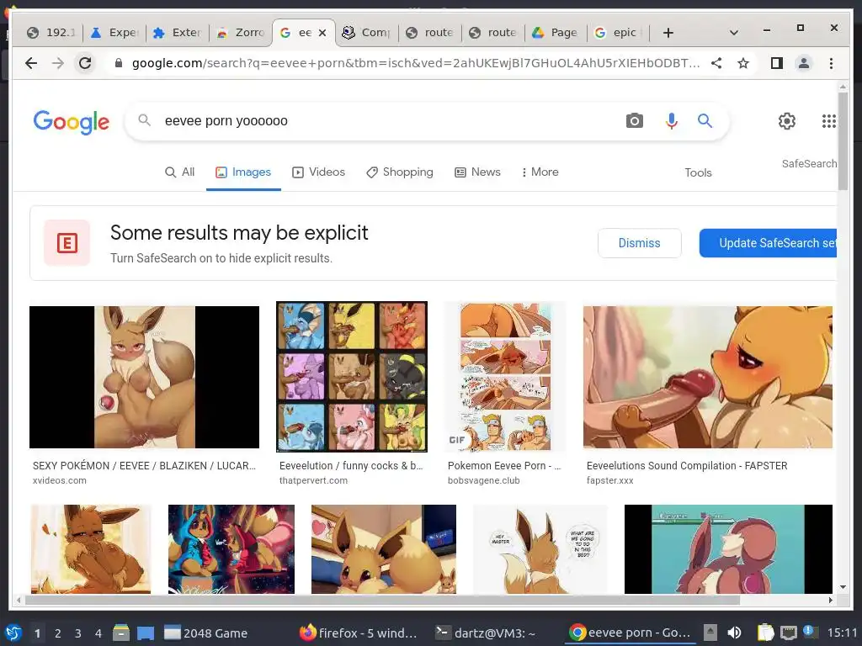862x646 pixels.
Task: Close the active 'ee' tab
Action: 322,33
